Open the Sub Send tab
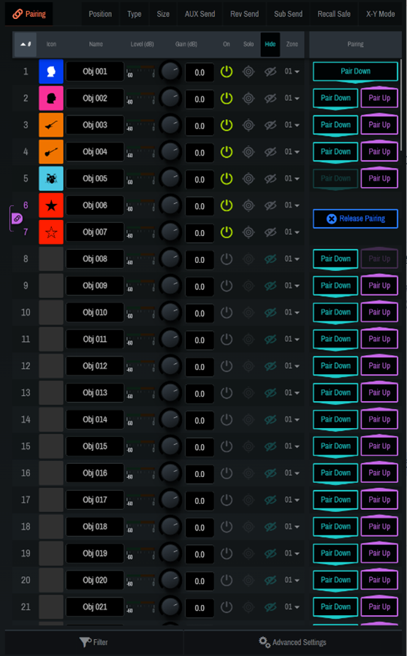The width and height of the screenshot is (407, 656). pos(288,14)
